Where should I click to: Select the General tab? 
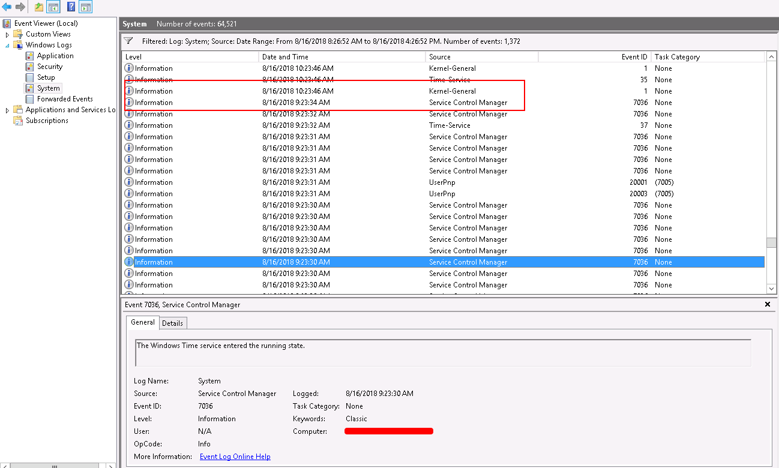(142, 323)
